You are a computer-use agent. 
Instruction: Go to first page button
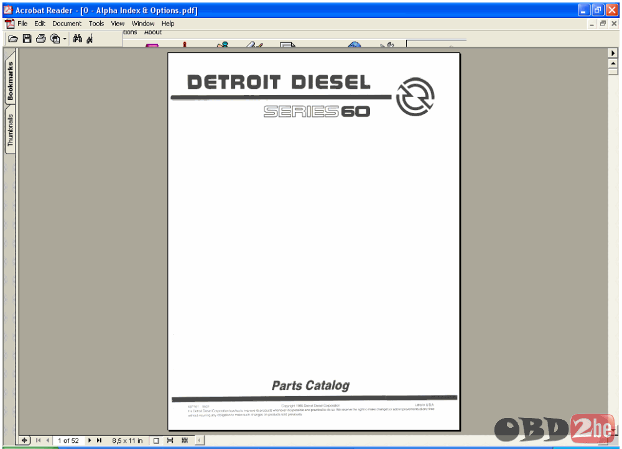click(38, 440)
